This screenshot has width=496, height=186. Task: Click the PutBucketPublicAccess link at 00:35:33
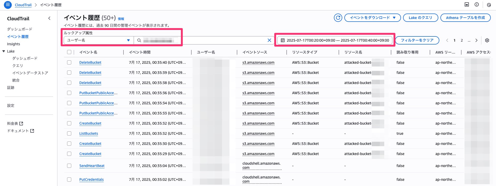tap(98, 113)
